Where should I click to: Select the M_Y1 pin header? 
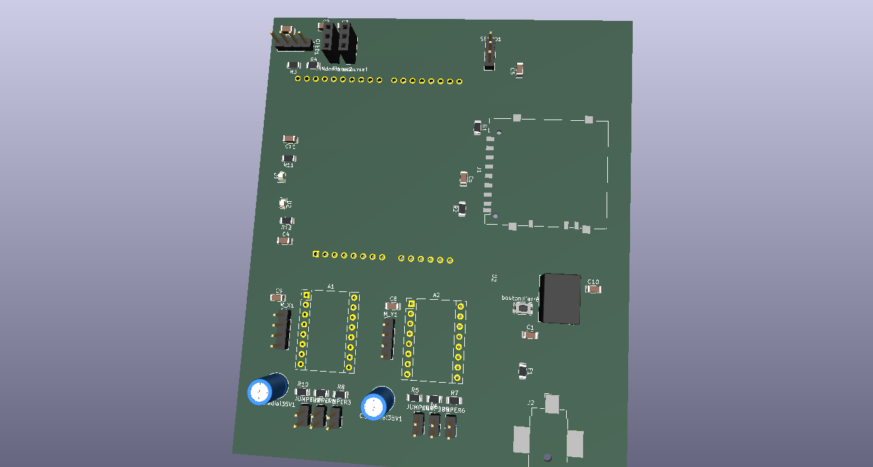tap(389, 338)
